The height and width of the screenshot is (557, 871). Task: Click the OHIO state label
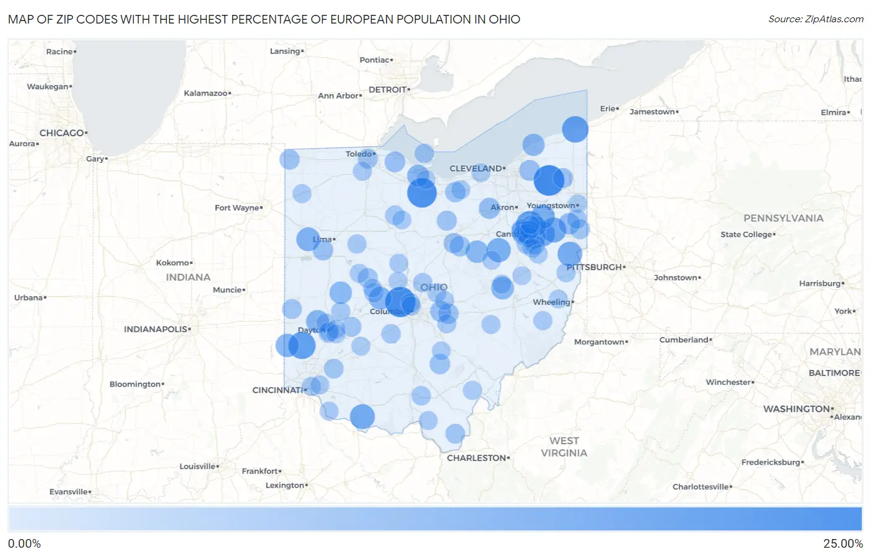point(434,287)
